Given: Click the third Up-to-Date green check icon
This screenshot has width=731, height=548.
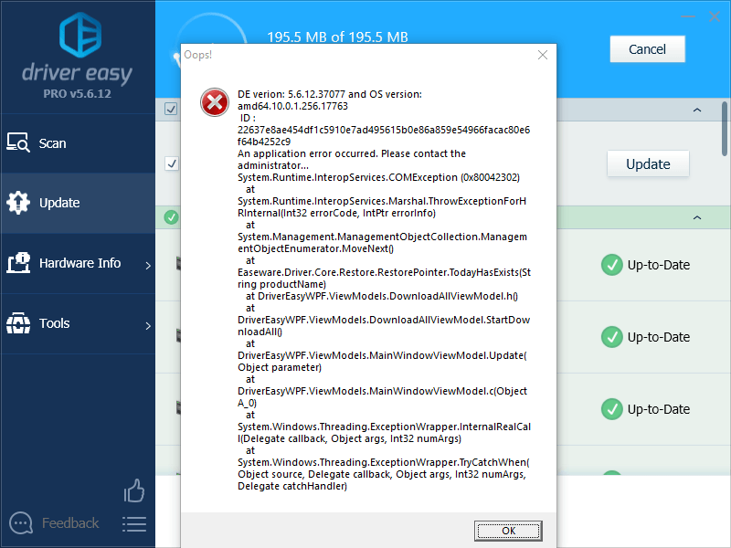Looking at the screenshot, I should [x=612, y=409].
